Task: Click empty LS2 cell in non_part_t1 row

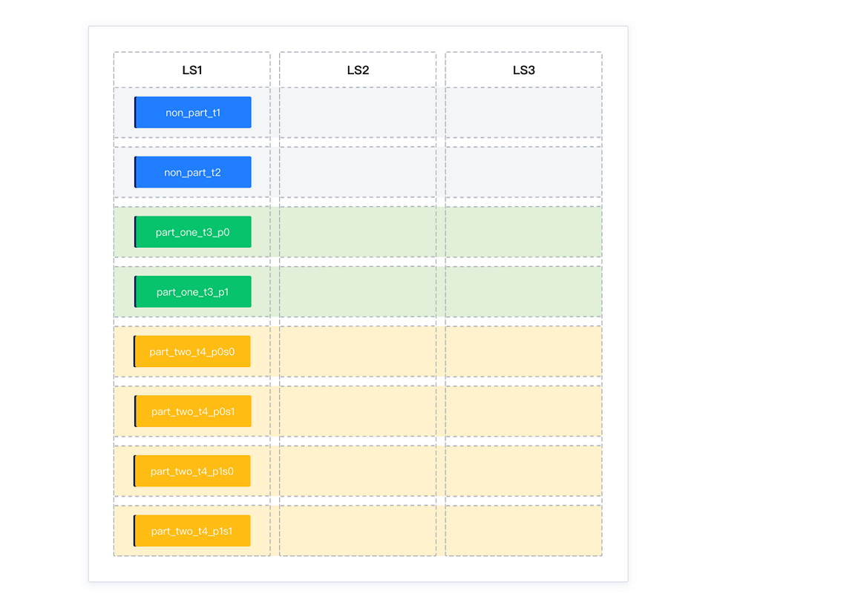Action: pyautogui.click(x=358, y=113)
